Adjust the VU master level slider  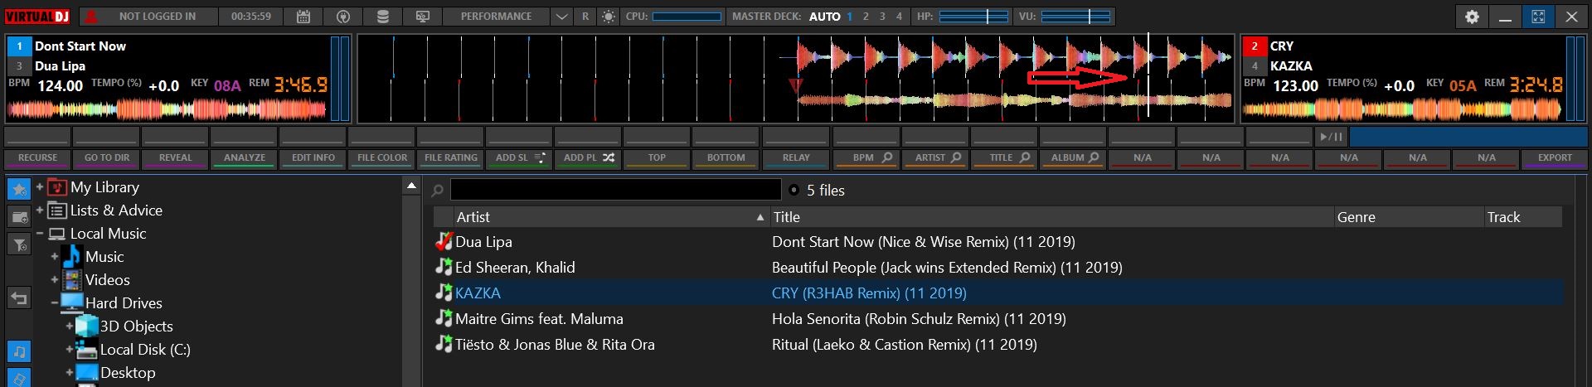coord(1075,17)
